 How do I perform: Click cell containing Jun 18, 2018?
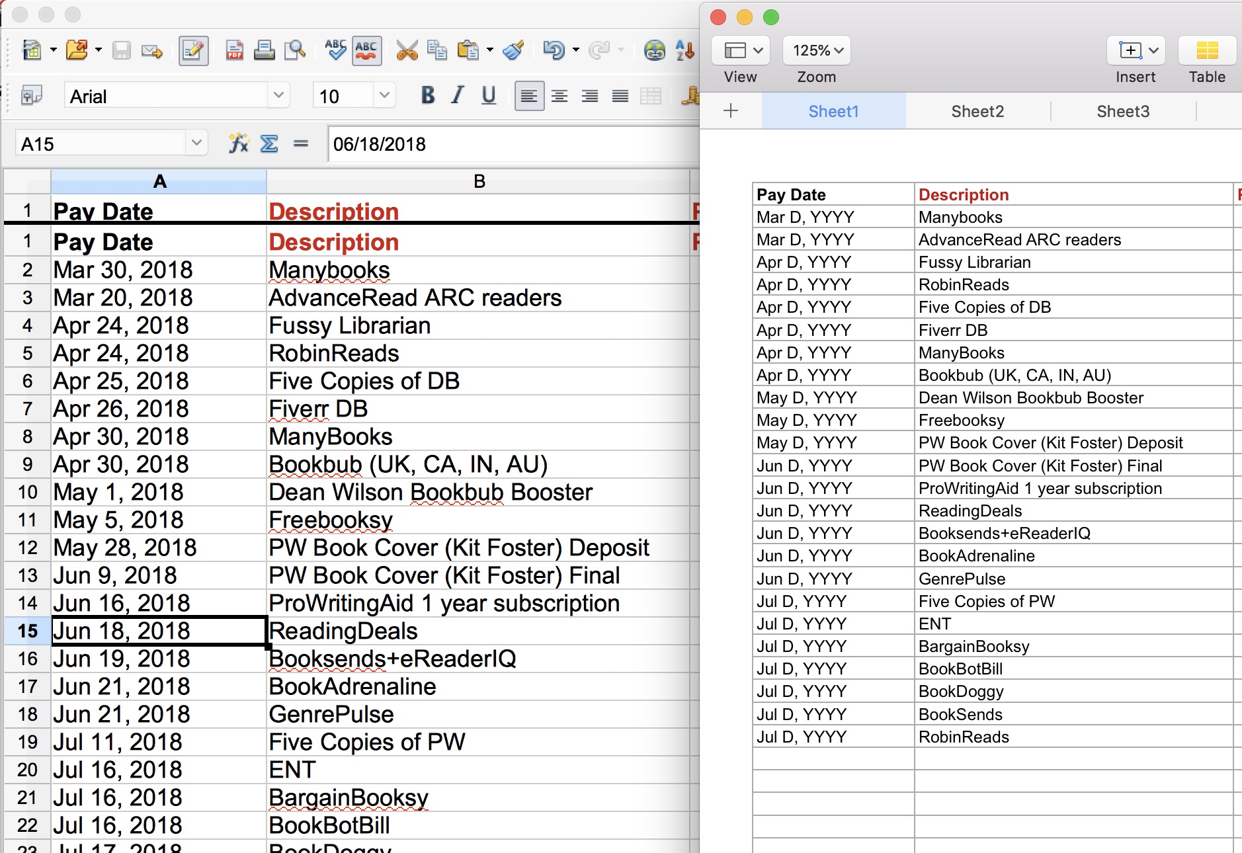tap(159, 631)
